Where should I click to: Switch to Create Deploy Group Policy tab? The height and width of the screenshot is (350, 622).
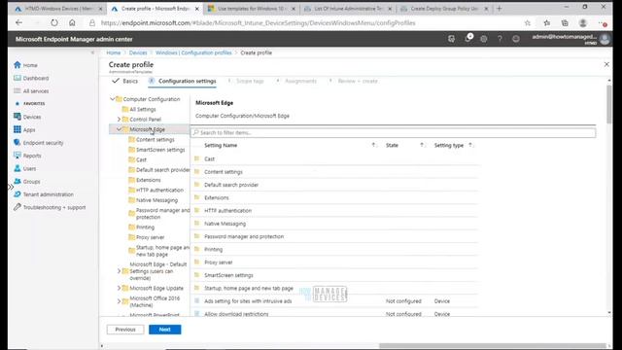tap(444, 9)
